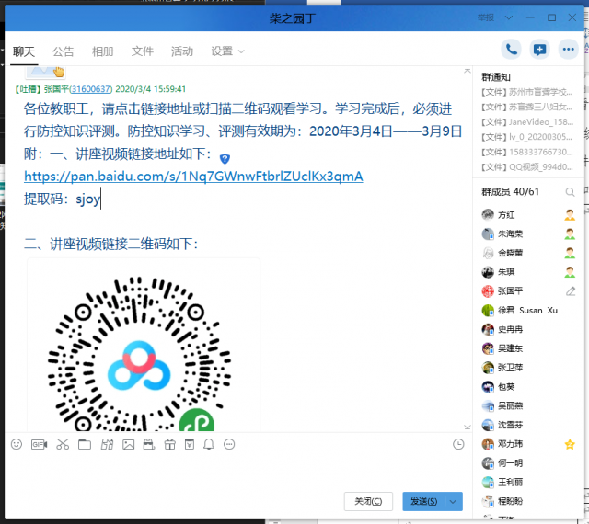The image size is (589, 524).
Task: Open the three-dots more options button
Action: [569, 49]
